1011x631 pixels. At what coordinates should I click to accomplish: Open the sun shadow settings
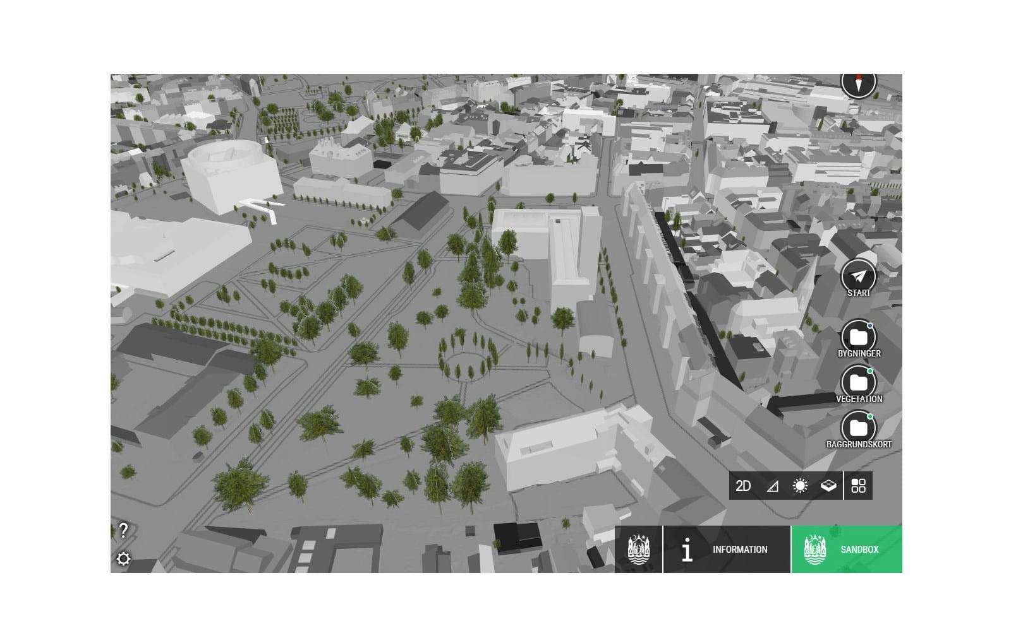800,486
